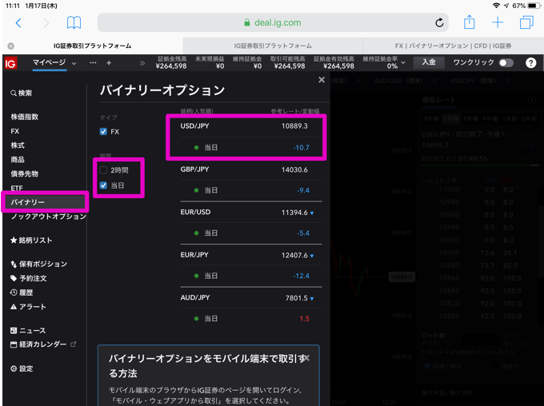The height and width of the screenshot is (406, 544).
Task: Select 株式 in sidebar
Action: 18,145
